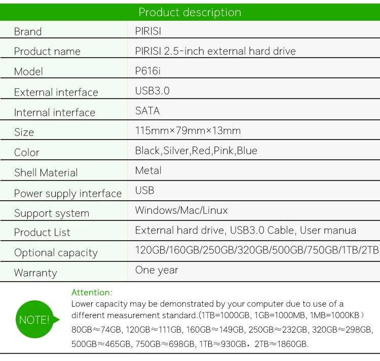Click the color options list text
This screenshot has width=380, height=361.
196,151
